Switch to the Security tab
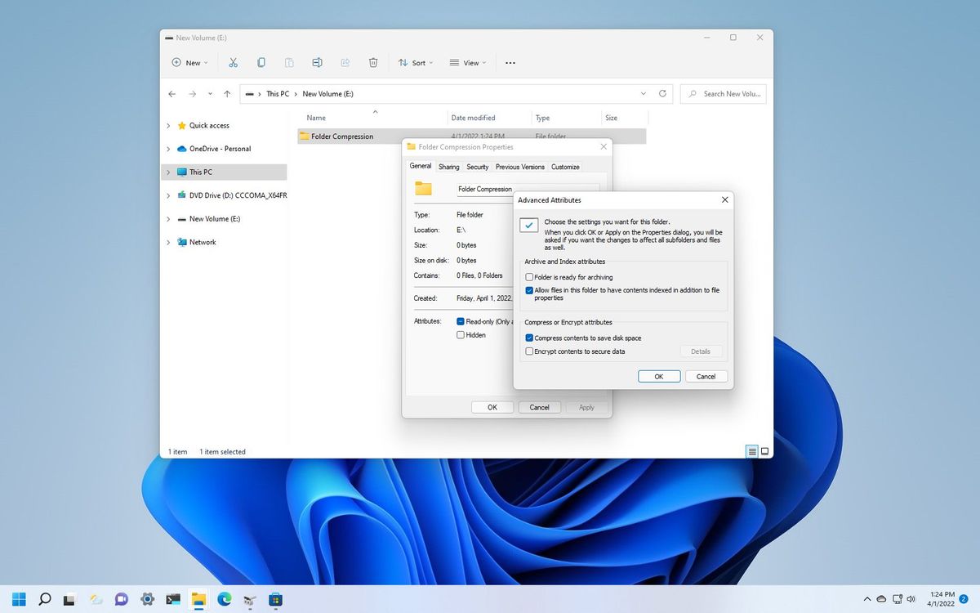Viewport: 980px width, 613px height. click(477, 167)
